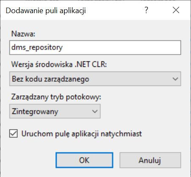Toggle "Uruchom pulę aplikacji natychmiast" via its label

coord(82,134)
